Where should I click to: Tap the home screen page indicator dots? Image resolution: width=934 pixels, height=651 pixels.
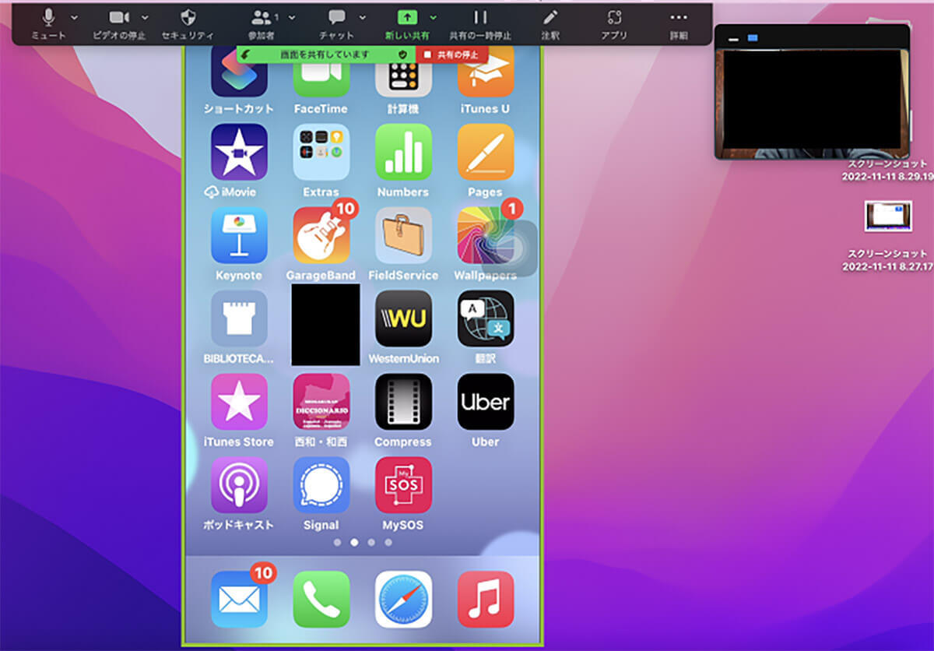click(x=363, y=543)
